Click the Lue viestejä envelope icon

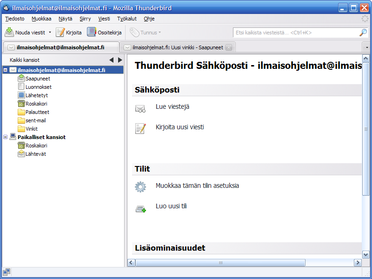(x=140, y=109)
